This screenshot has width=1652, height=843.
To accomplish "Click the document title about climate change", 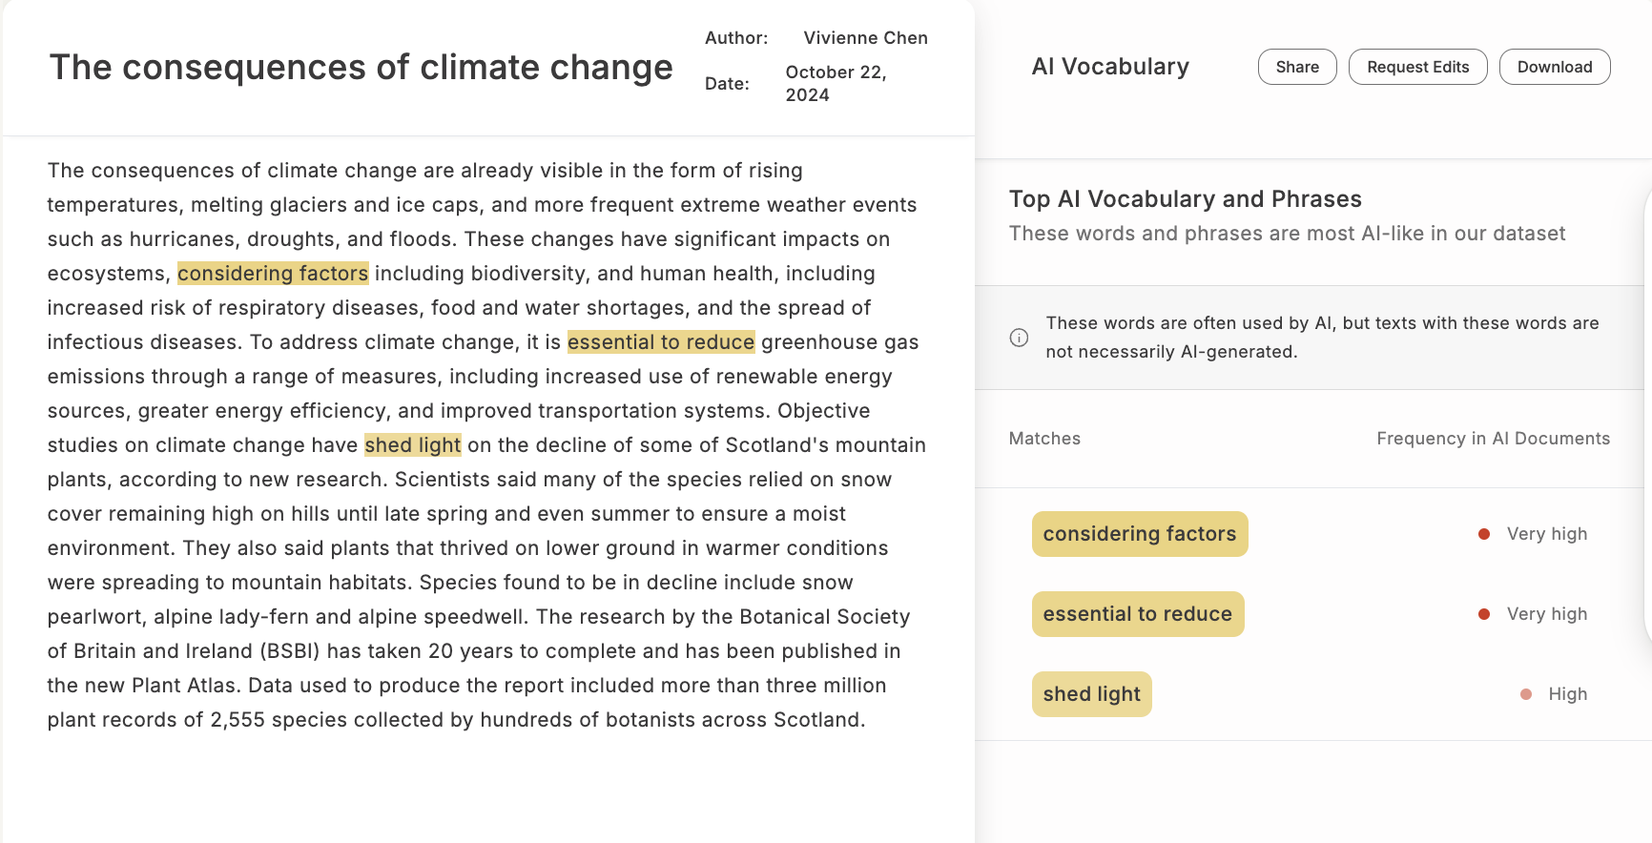I will (361, 68).
